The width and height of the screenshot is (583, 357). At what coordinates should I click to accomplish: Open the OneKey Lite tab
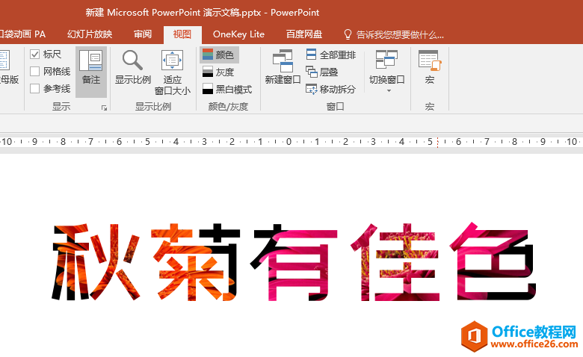pyautogui.click(x=238, y=34)
